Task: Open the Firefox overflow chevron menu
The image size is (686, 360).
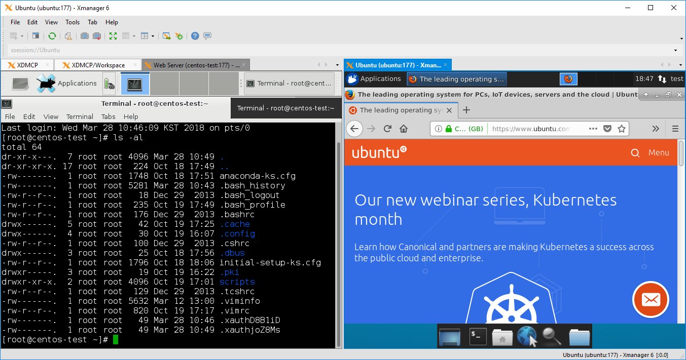Action: click(x=656, y=129)
